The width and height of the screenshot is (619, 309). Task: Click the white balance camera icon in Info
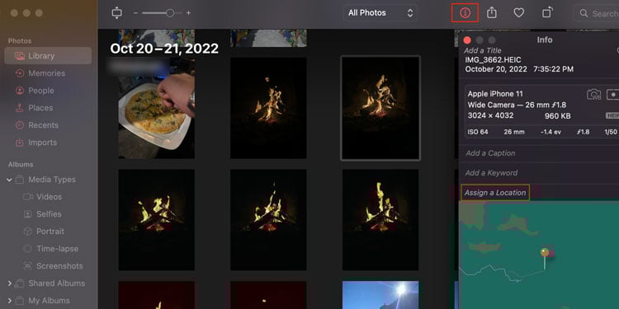click(x=593, y=95)
